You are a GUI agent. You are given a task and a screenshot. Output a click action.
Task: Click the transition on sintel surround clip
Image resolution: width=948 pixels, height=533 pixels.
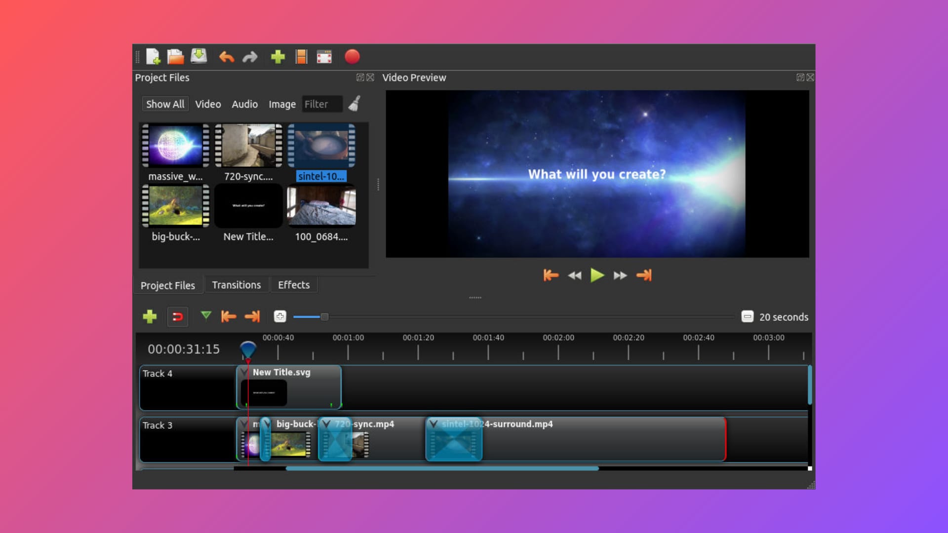click(x=454, y=439)
